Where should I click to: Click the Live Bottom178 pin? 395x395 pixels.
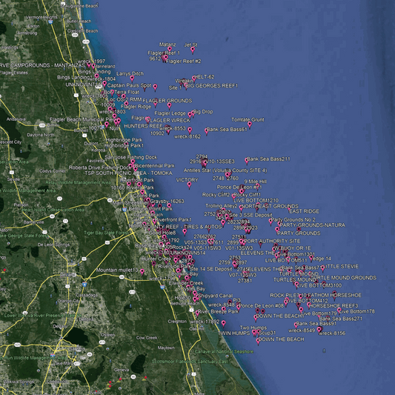(x=339, y=310)
